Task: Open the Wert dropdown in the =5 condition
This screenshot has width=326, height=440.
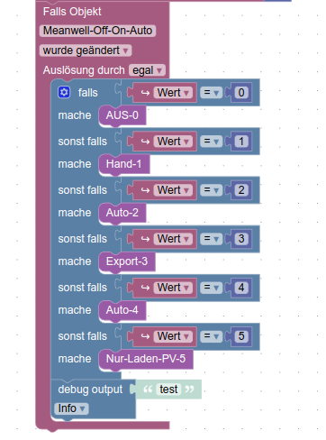Action: 173,336
